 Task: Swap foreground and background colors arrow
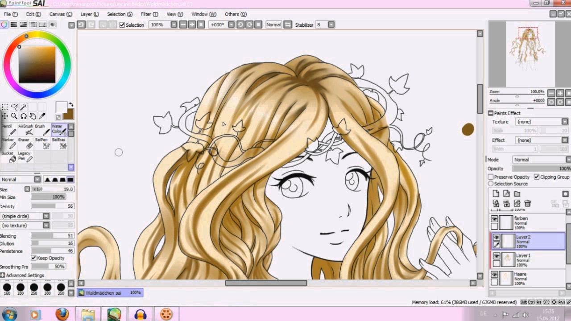tap(71, 105)
